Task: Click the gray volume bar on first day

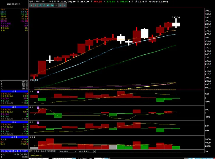Action: click(x=34, y=148)
